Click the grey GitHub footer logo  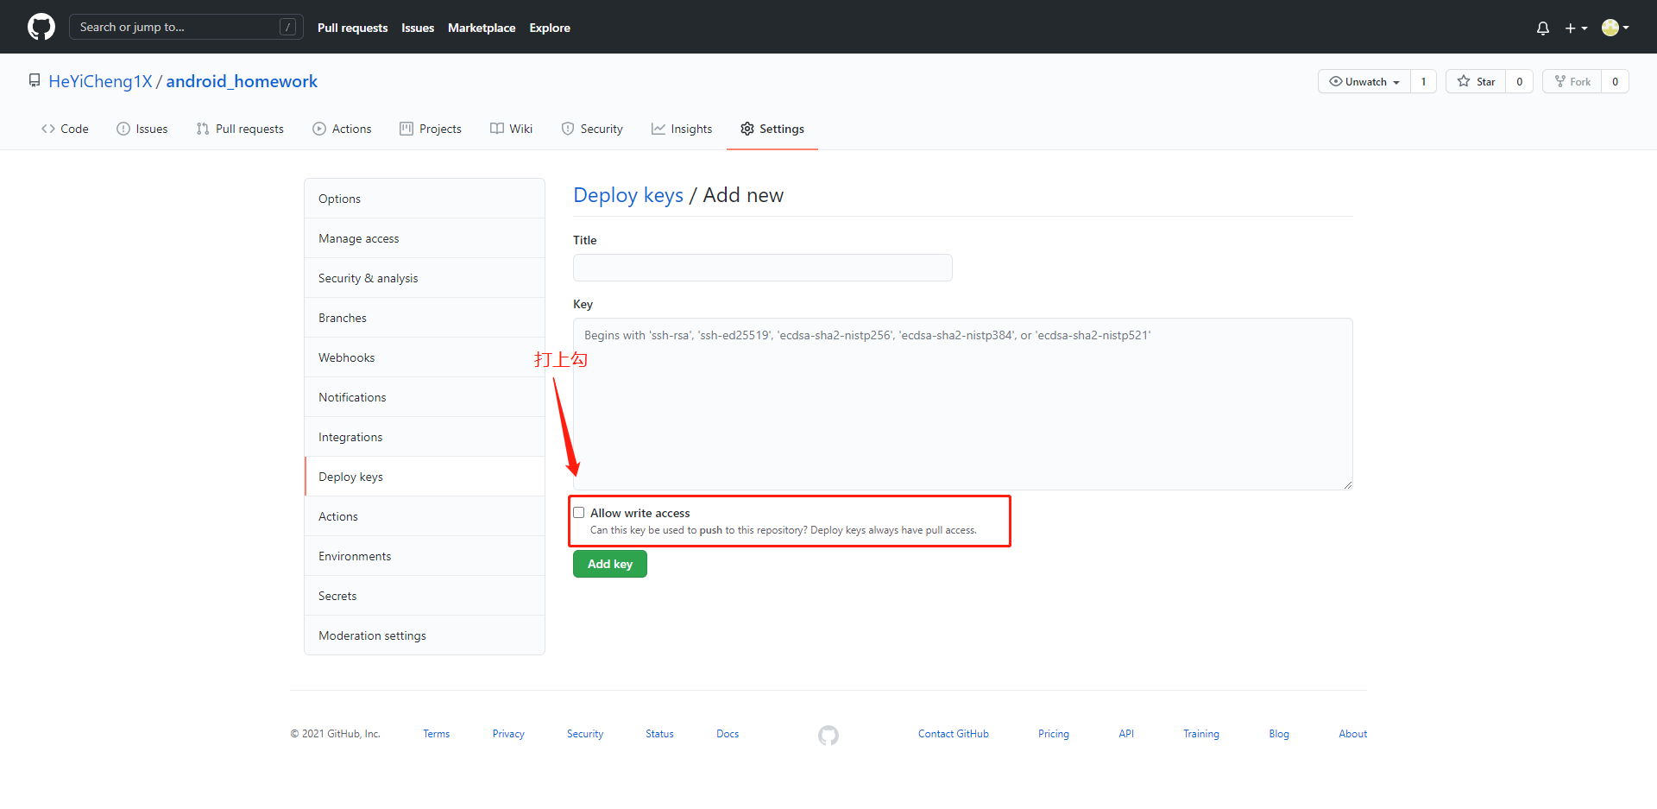tap(828, 735)
